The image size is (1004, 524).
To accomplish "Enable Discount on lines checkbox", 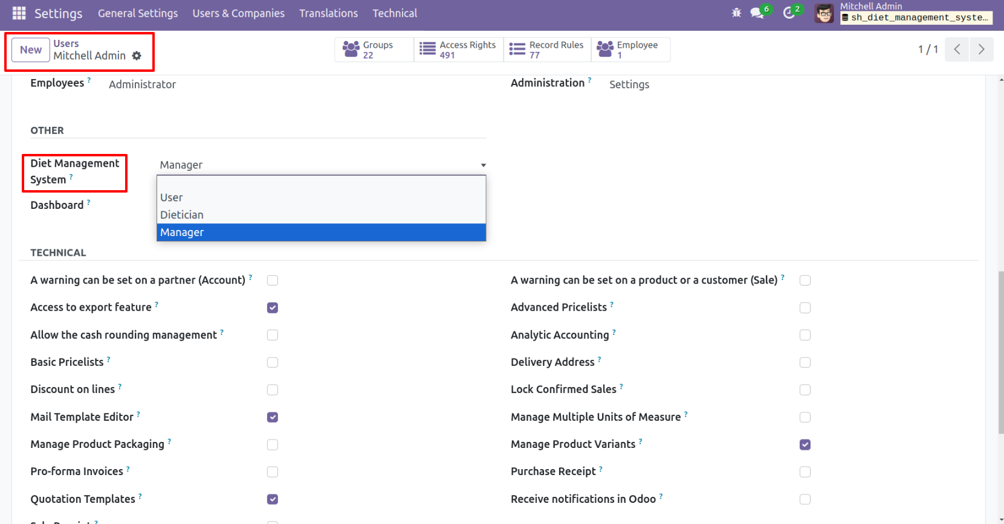I will click(x=273, y=390).
